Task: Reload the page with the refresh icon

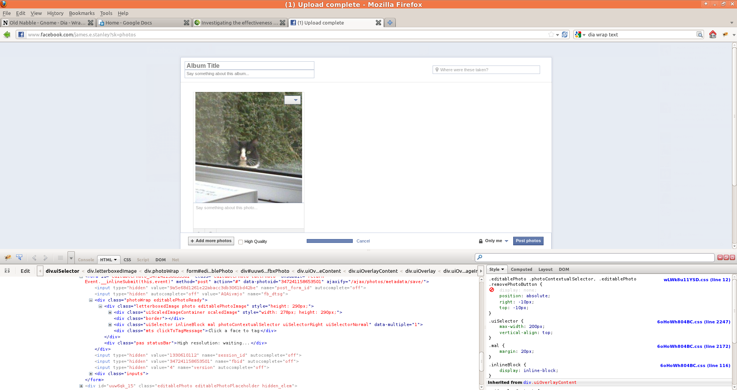Action: coord(565,34)
